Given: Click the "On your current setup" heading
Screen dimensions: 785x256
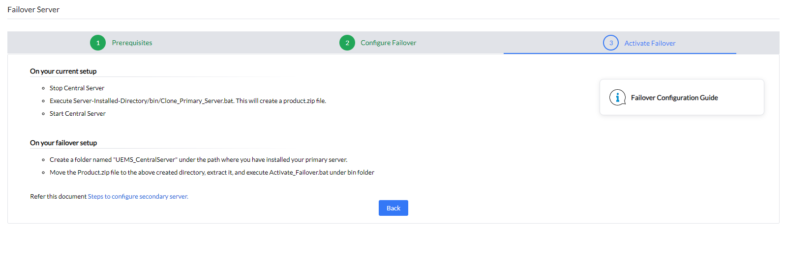Looking at the screenshot, I should [63, 71].
